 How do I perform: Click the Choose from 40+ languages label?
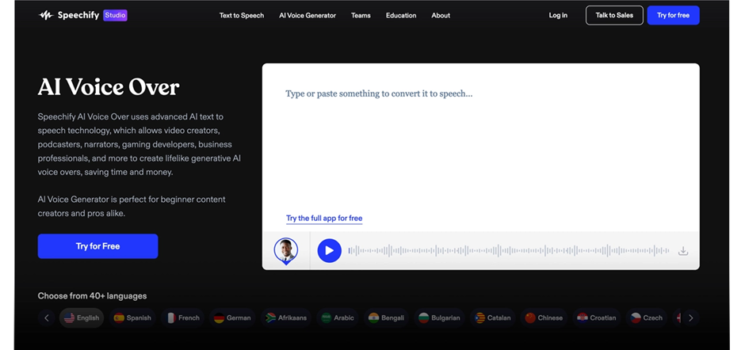[92, 296]
